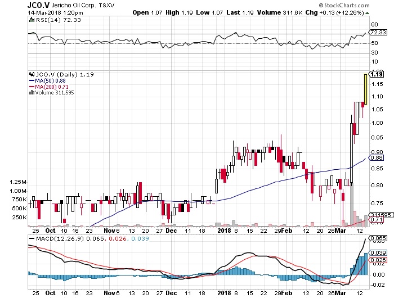Click the JCO.V ticker symbol in the header
The image size is (394, 298).
tap(38, 5)
